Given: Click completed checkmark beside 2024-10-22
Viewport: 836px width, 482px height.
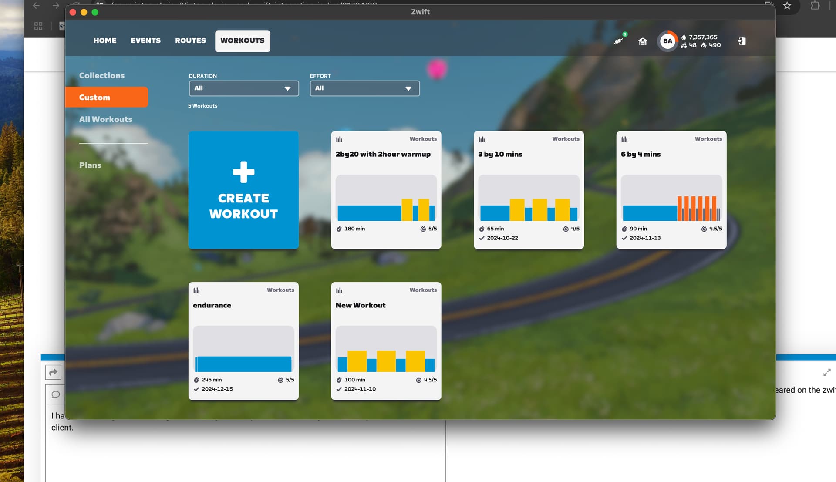Looking at the screenshot, I should pyautogui.click(x=482, y=238).
